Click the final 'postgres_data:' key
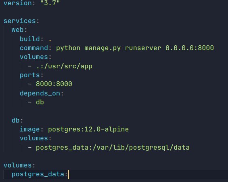This screenshot has height=182, width=228. coord(40,174)
